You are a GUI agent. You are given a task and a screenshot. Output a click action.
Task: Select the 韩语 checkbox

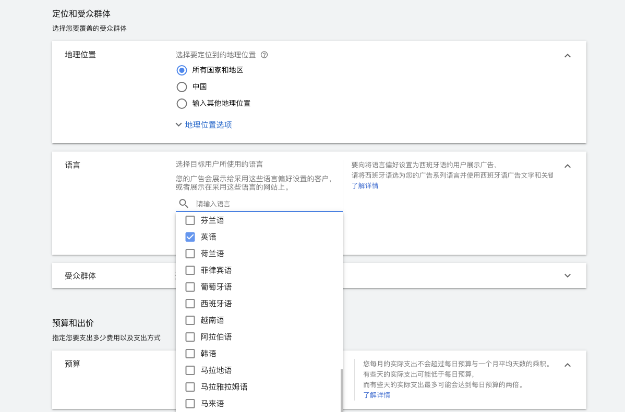click(190, 354)
